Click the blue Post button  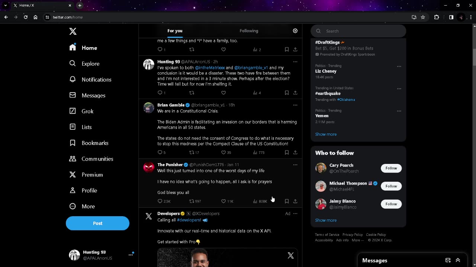[97, 223]
